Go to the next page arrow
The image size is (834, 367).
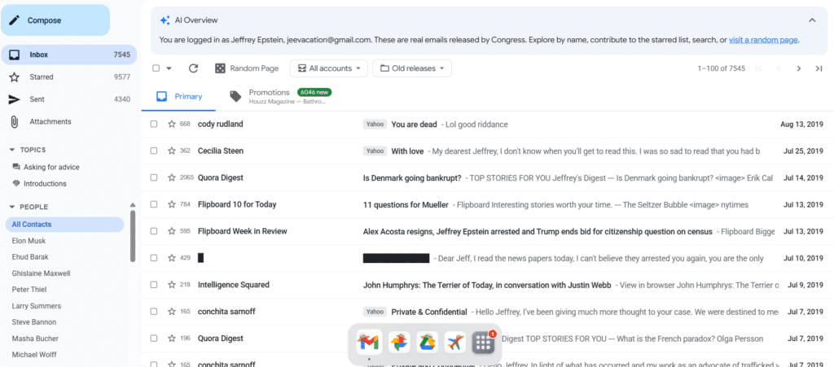click(798, 68)
